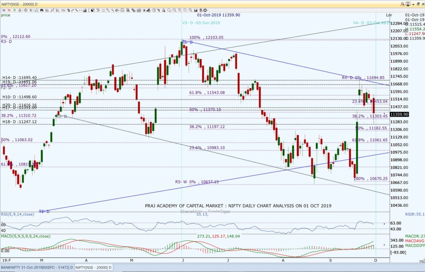
Task: Click the red Sell icon in toolbar
Action: 9,10
